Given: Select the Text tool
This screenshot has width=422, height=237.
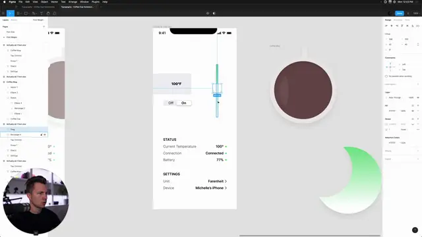Looking at the screenshot, I should point(42,13).
